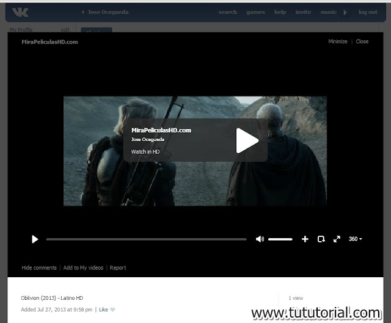
Task: Adjust the volume slider
Action: click(x=280, y=239)
